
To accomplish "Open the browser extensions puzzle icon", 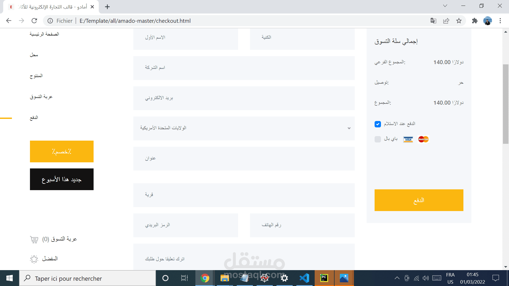I will click(x=475, y=21).
